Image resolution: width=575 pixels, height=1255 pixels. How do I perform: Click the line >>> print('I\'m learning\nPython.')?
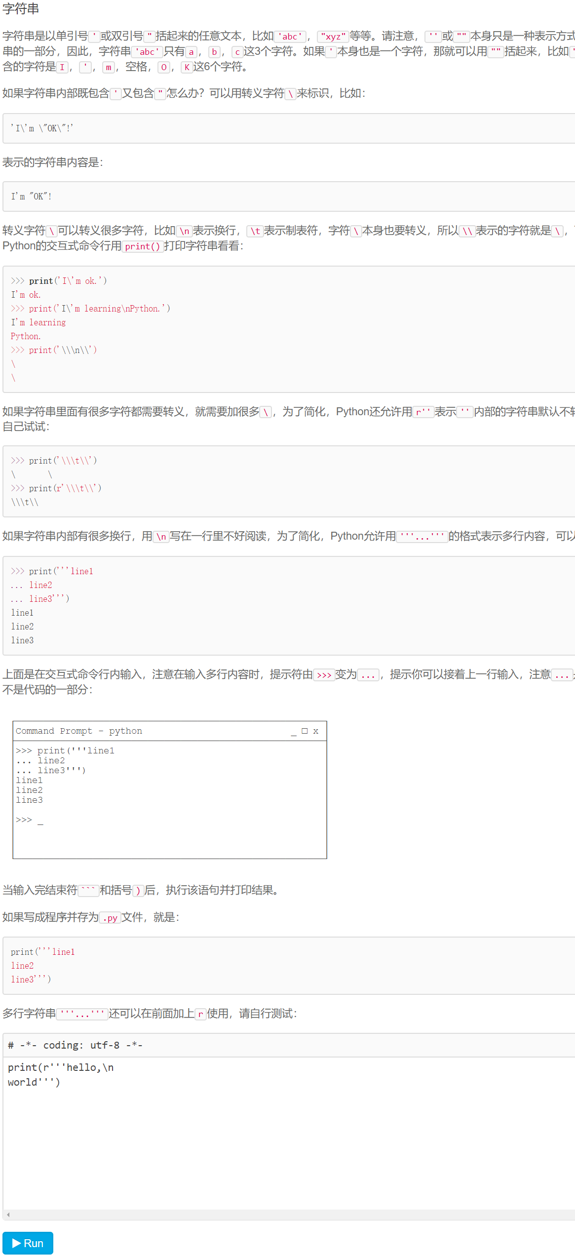pos(90,309)
